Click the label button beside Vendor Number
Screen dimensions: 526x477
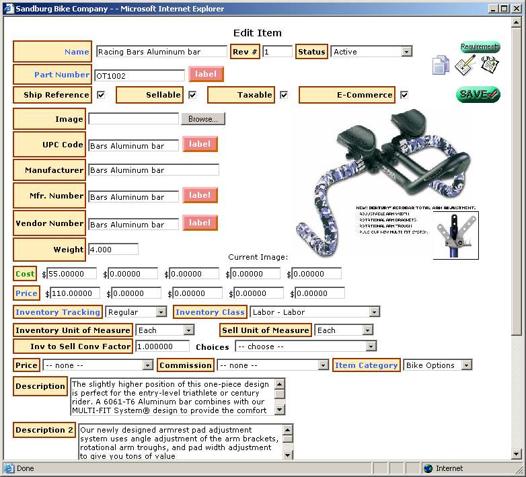[x=200, y=223]
